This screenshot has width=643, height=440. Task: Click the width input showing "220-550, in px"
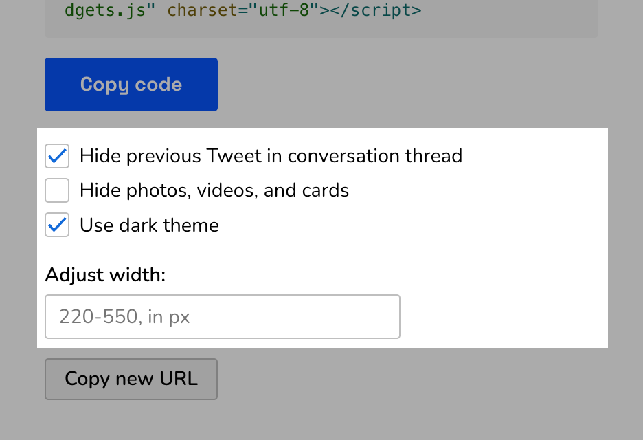coord(223,316)
